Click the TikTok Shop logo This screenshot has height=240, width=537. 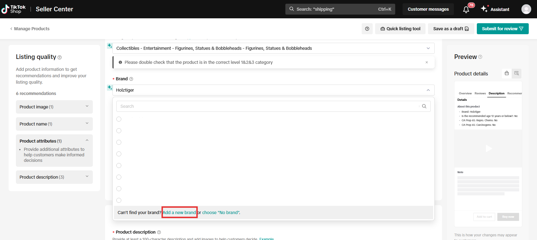click(x=14, y=9)
